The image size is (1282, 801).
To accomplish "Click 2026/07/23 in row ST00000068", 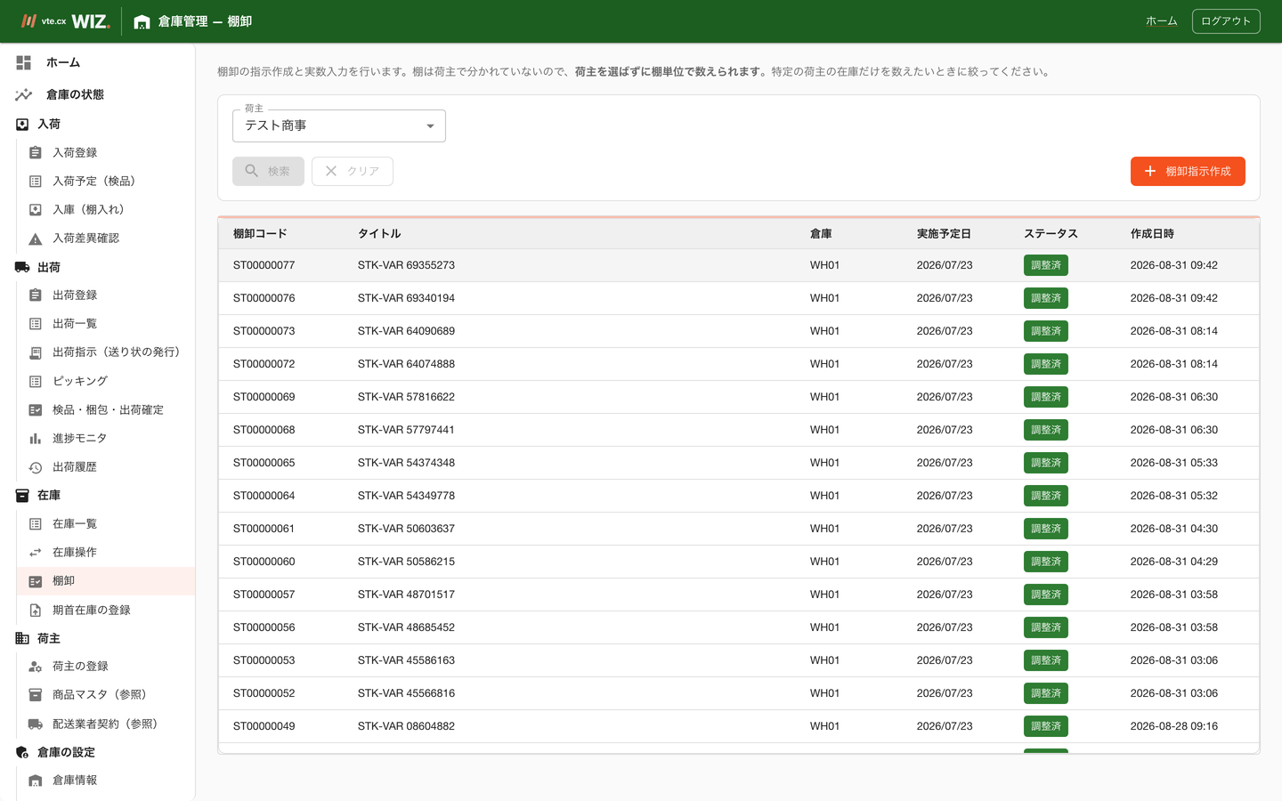I will (945, 430).
